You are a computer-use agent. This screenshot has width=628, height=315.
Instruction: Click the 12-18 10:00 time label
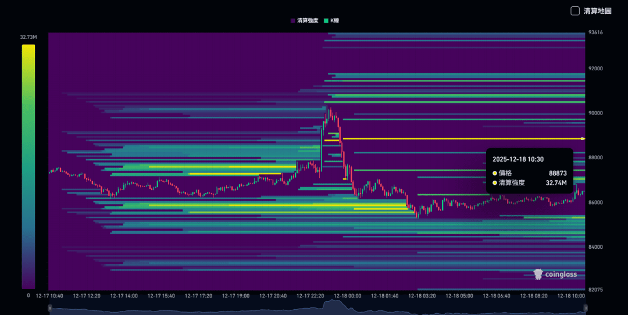pos(571,296)
